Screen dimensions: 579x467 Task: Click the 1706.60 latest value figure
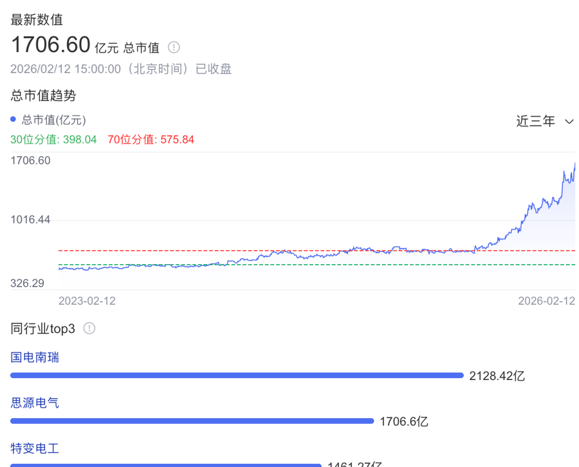(50, 45)
